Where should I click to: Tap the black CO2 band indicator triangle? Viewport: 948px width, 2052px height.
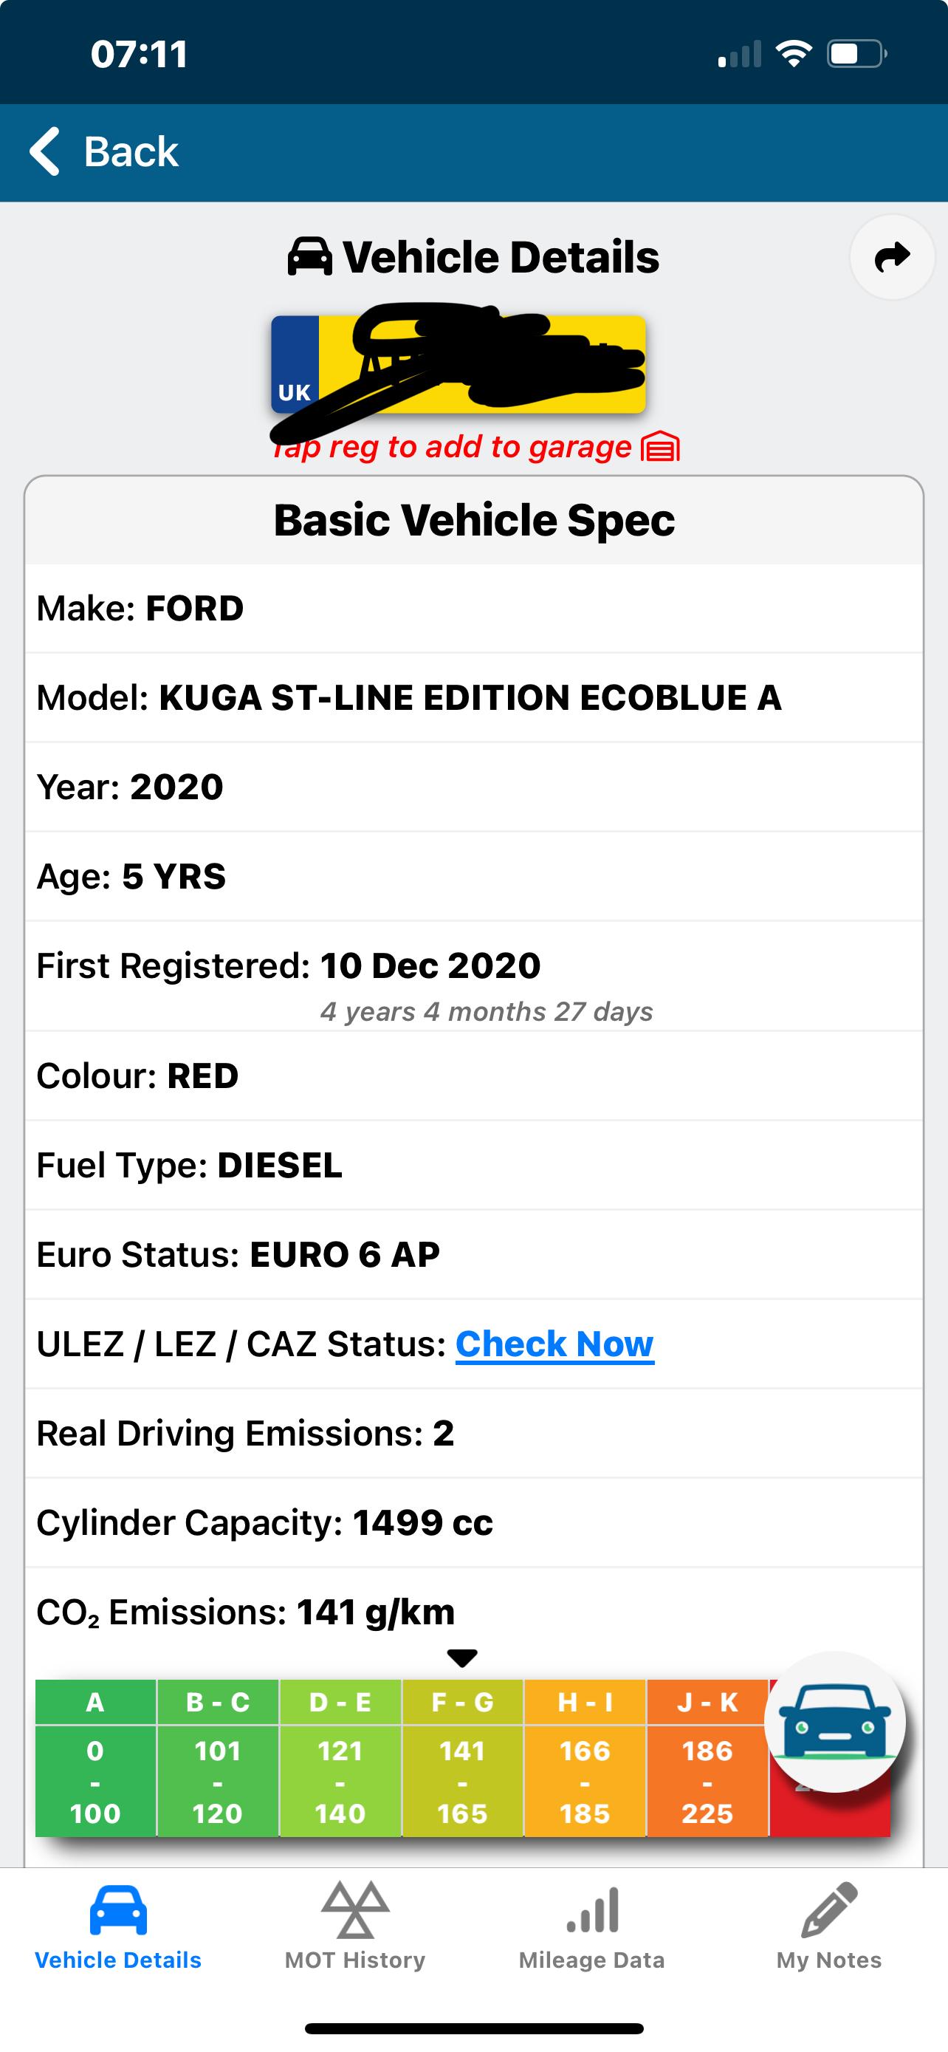click(462, 1658)
